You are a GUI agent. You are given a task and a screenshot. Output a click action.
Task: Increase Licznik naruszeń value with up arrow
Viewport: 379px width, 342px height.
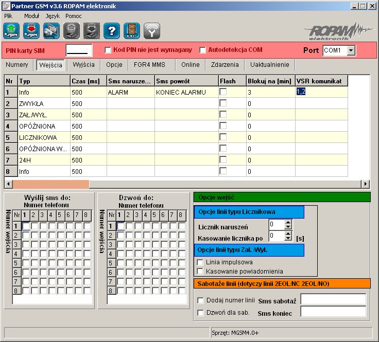click(288, 222)
